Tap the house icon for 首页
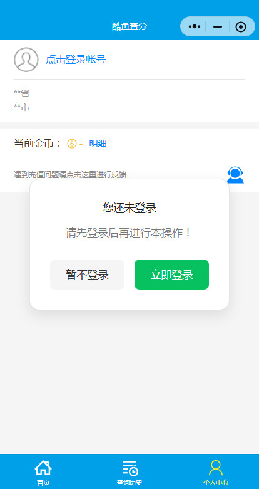This screenshot has width=259, height=489. pos(43,468)
